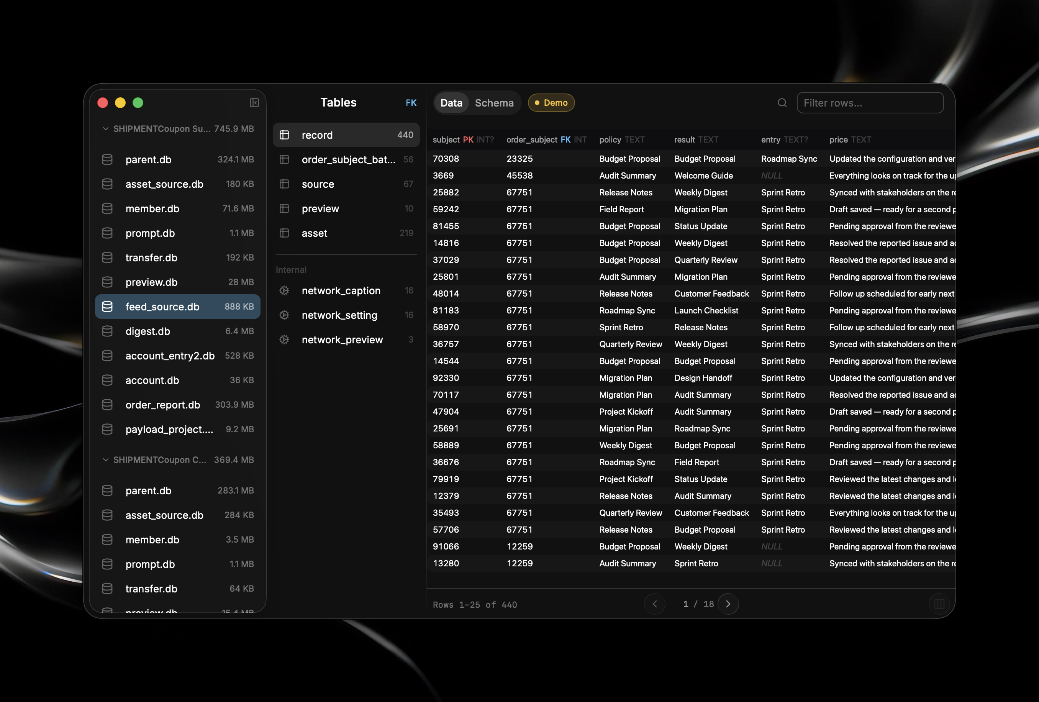Screen dimensions: 1039x702
Task: Click Rows 1–25 of 440 status text
Action: click(x=475, y=605)
